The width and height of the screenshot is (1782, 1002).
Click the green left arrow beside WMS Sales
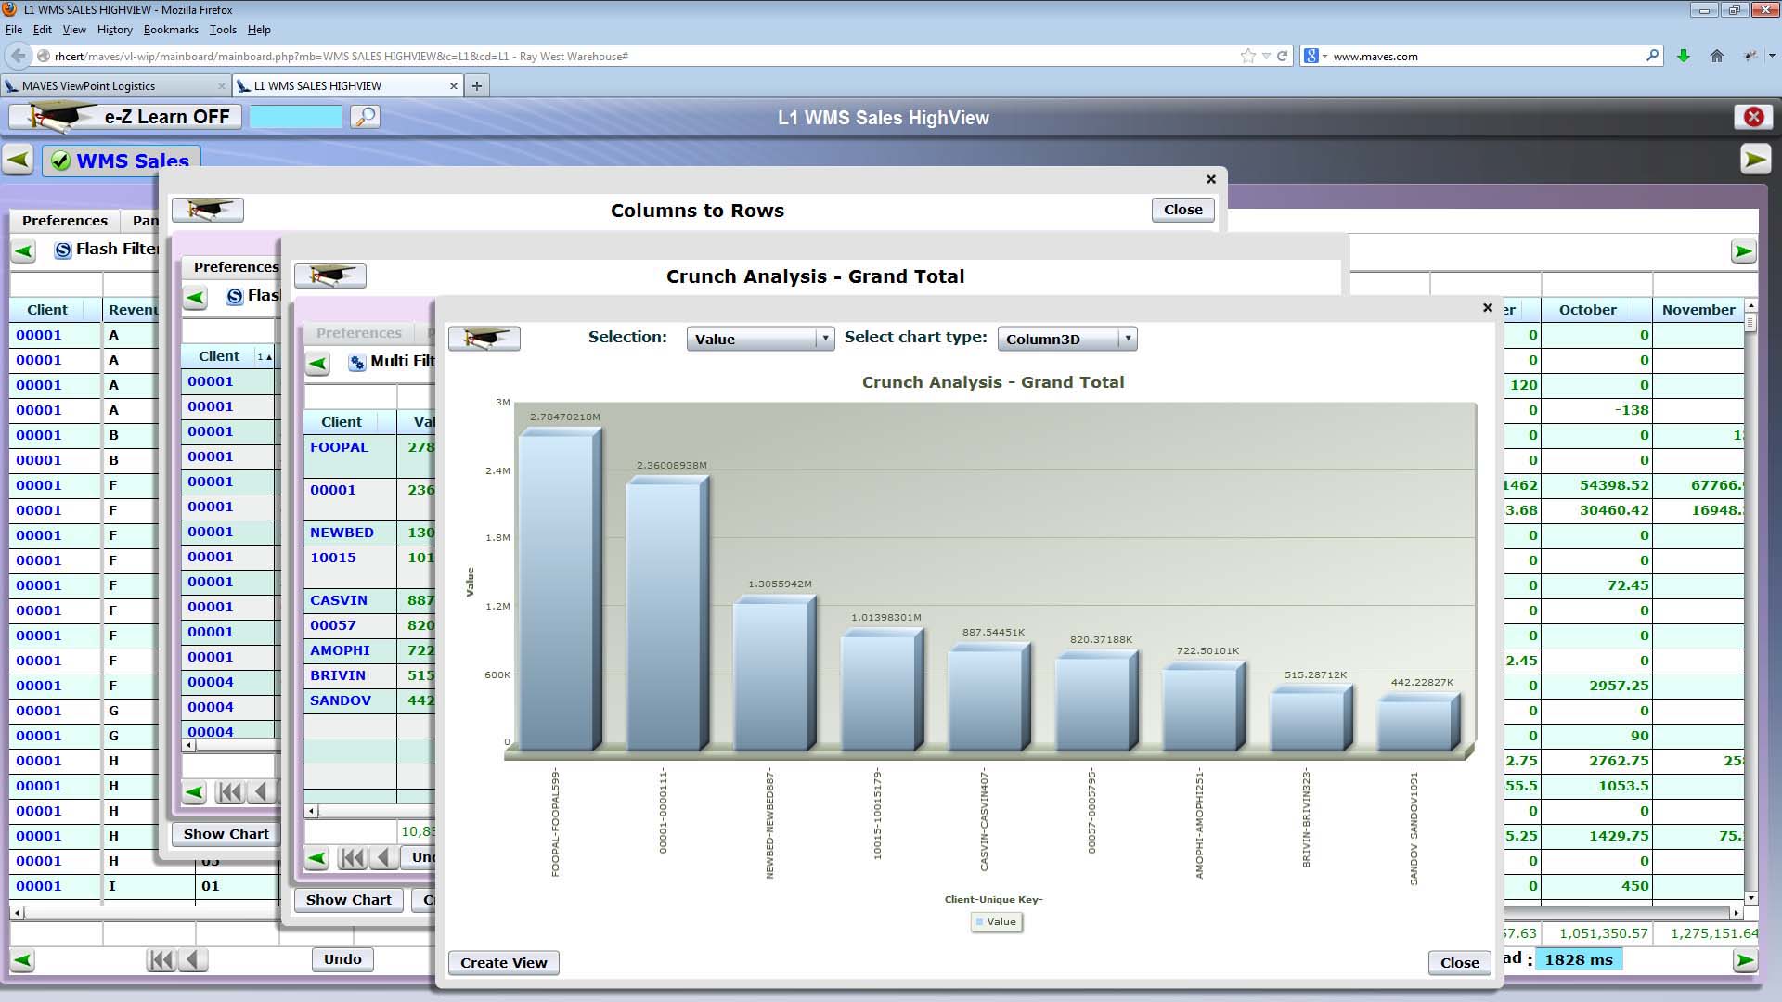[18, 160]
